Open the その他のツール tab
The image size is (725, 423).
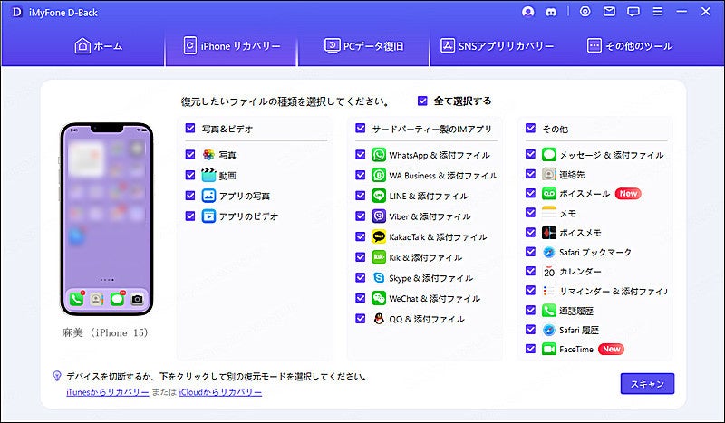coord(629,46)
